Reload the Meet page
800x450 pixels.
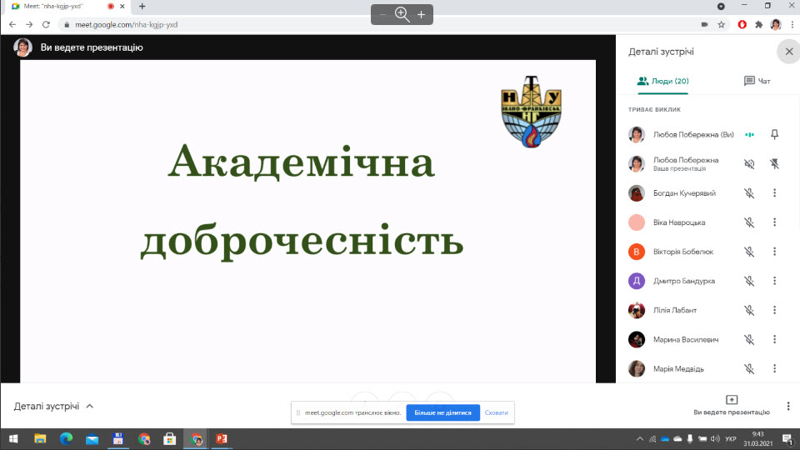point(46,24)
